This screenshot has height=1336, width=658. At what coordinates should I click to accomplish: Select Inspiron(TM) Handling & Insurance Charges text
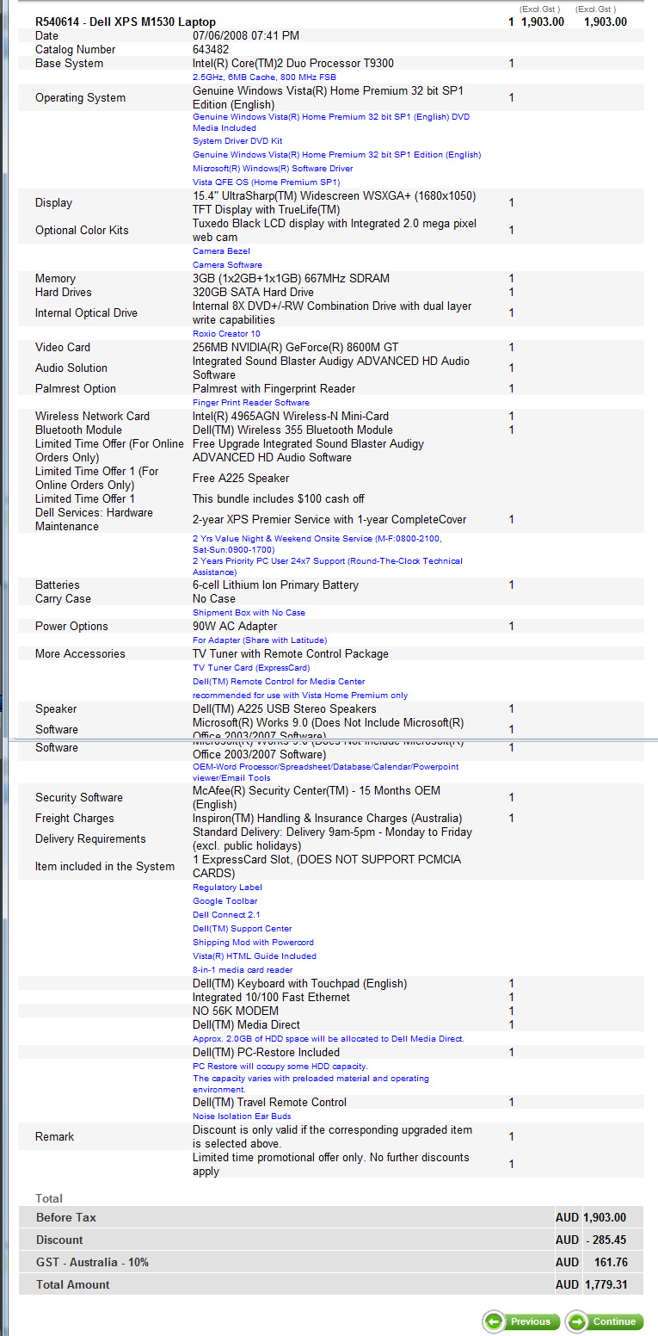328,818
